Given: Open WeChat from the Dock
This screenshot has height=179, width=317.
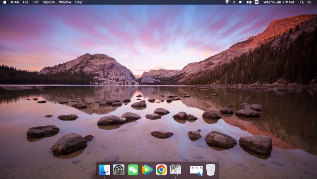Looking at the screenshot, I should 133,170.
